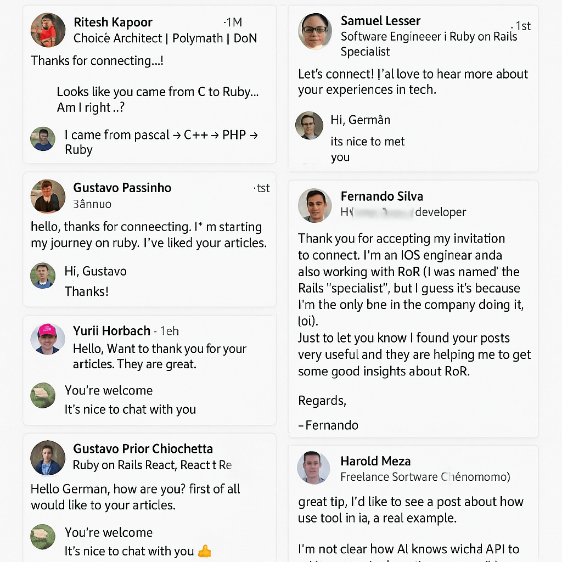This screenshot has height=562, width=562.
Task: Click the Yurii Horbach name
Action: click(x=111, y=331)
